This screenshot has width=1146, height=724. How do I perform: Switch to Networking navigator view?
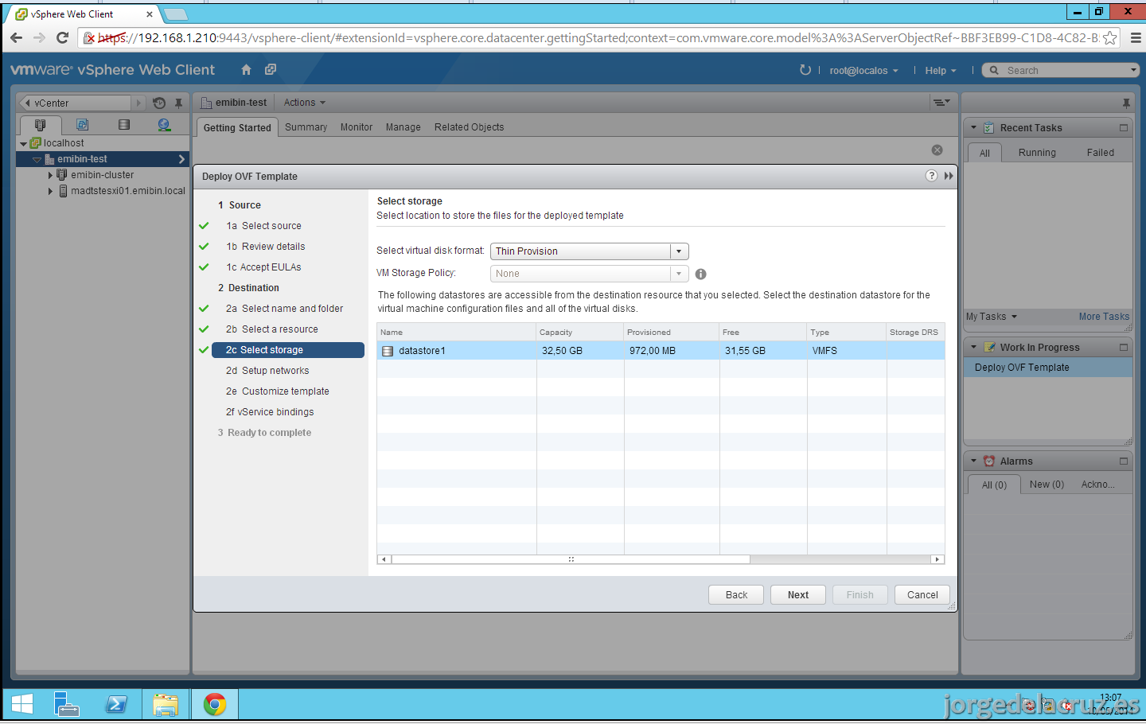pos(164,125)
